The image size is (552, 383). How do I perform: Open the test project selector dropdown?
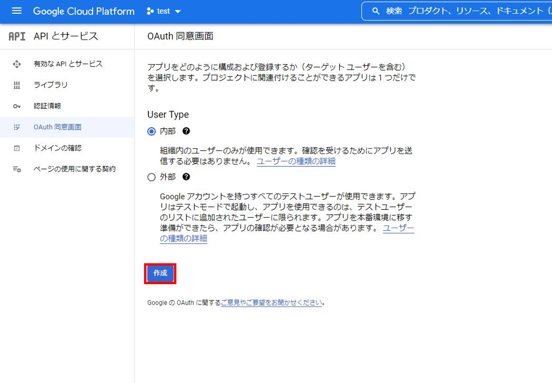[163, 11]
